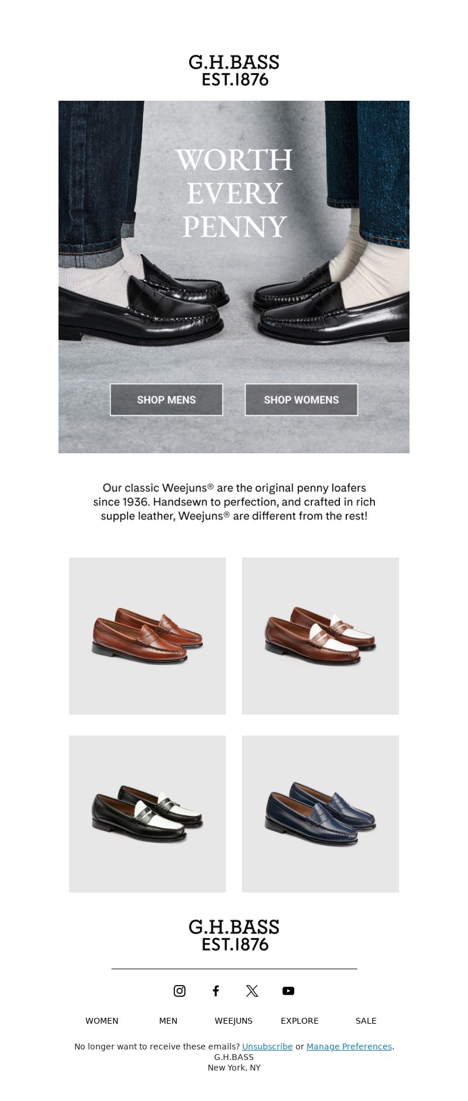Viewport: 468px width, 1101px height.
Task: Go to the WEEJUNS footer link
Action: tap(233, 1020)
